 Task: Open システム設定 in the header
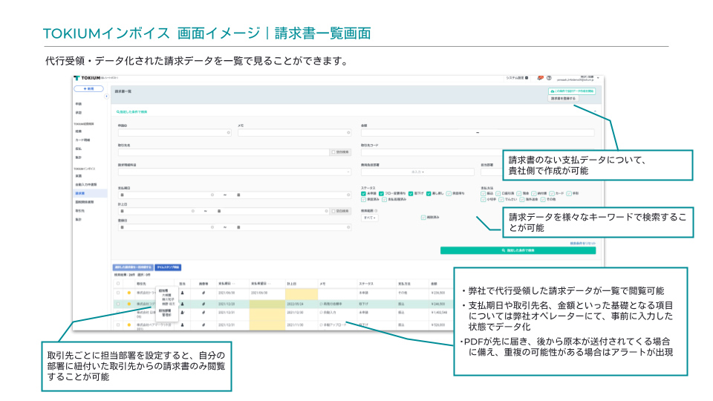[x=517, y=78]
